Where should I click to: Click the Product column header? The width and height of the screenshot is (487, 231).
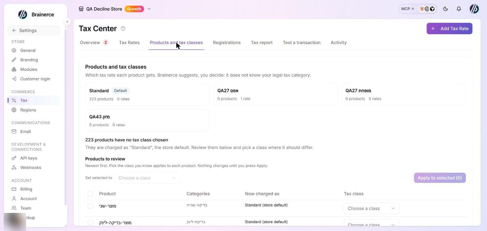tap(107, 194)
